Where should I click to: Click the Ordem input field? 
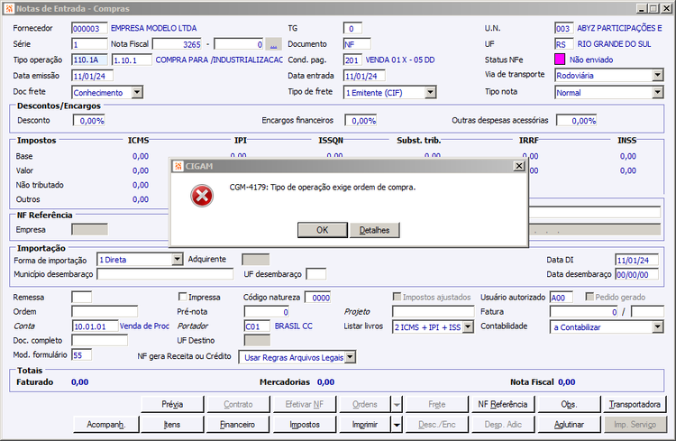tap(105, 311)
